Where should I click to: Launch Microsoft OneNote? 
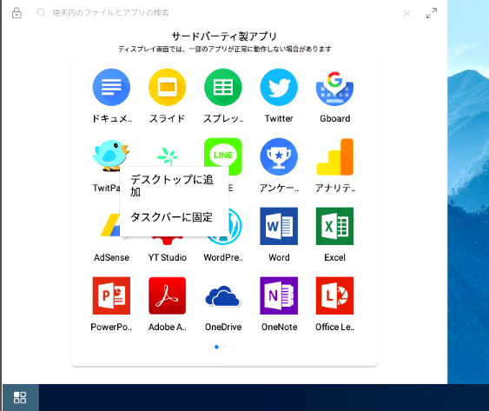279,295
